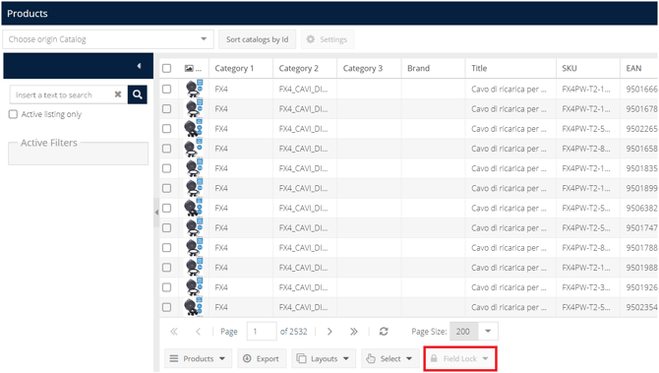Open the Page Size dropdown
The height and width of the screenshot is (373, 659).
tap(488, 332)
